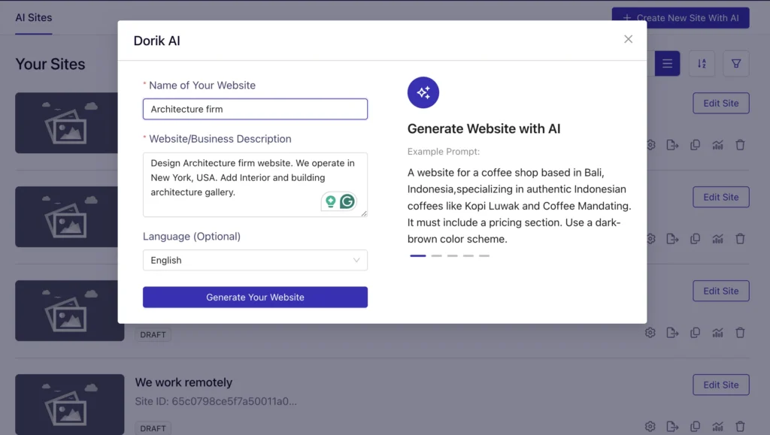
Task: Click trash icon for the second site
Action: pos(740,238)
